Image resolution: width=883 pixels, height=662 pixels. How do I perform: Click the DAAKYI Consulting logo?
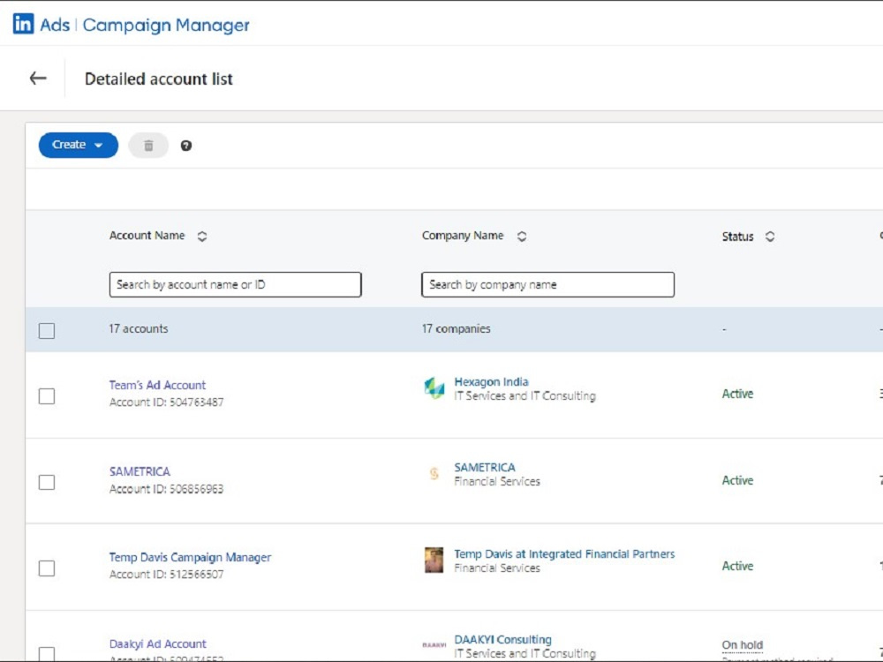(x=434, y=644)
